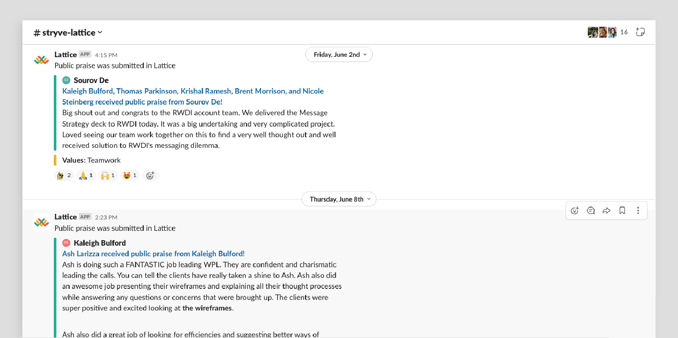Open Lattice sender name on the 4:15 PM message

[66, 55]
